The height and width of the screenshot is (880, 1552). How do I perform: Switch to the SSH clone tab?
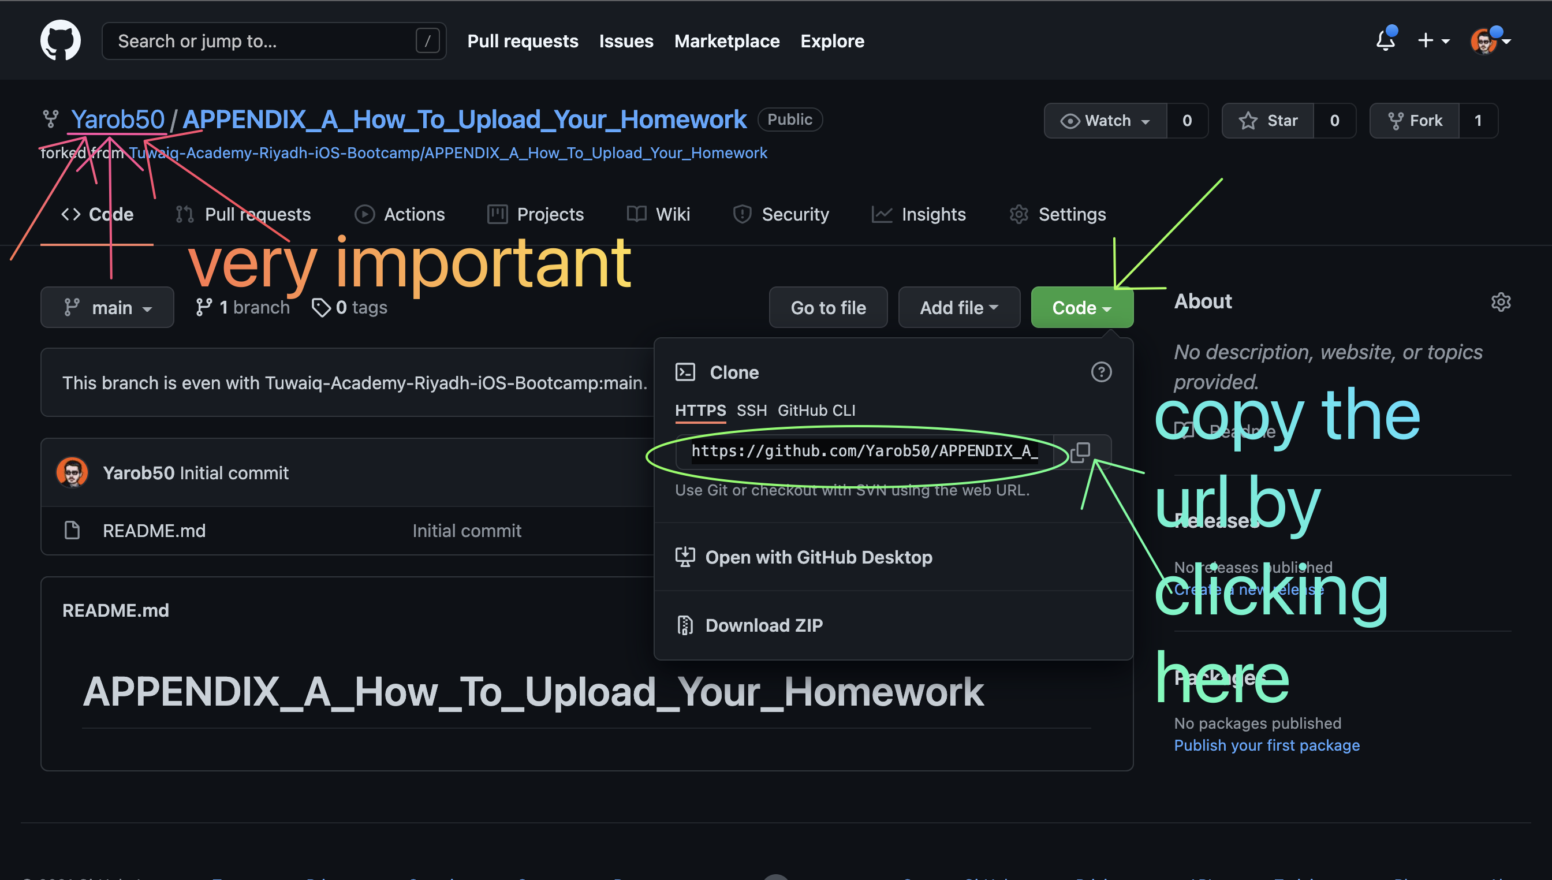[x=751, y=411]
